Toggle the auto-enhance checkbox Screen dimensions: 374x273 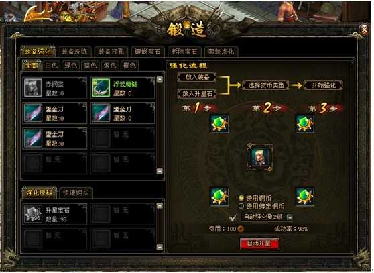point(233,217)
